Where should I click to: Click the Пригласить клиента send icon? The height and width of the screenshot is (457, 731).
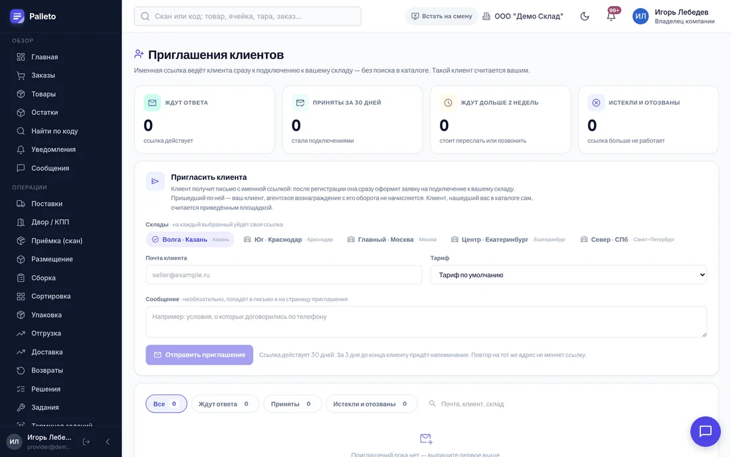[x=156, y=181]
